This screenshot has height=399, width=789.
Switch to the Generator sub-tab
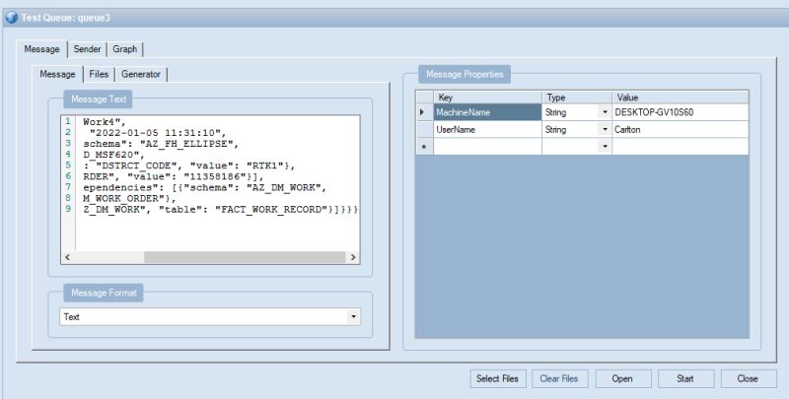[x=141, y=74]
